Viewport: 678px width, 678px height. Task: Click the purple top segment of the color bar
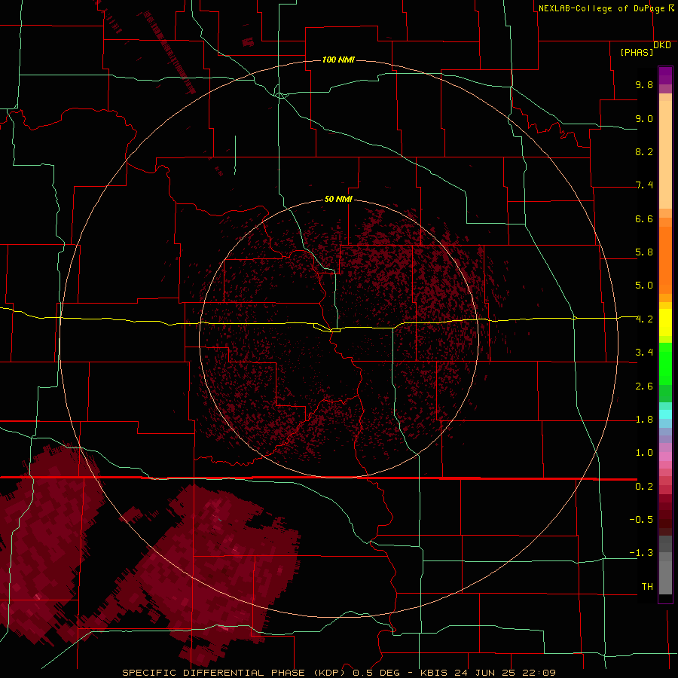[x=665, y=75]
